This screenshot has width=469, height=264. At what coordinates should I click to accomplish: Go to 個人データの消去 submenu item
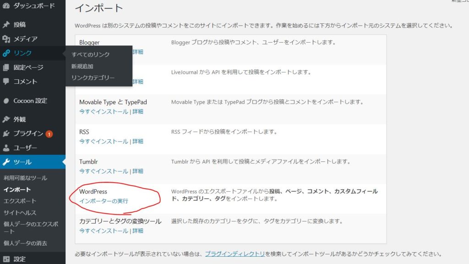(x=26, y=243)
